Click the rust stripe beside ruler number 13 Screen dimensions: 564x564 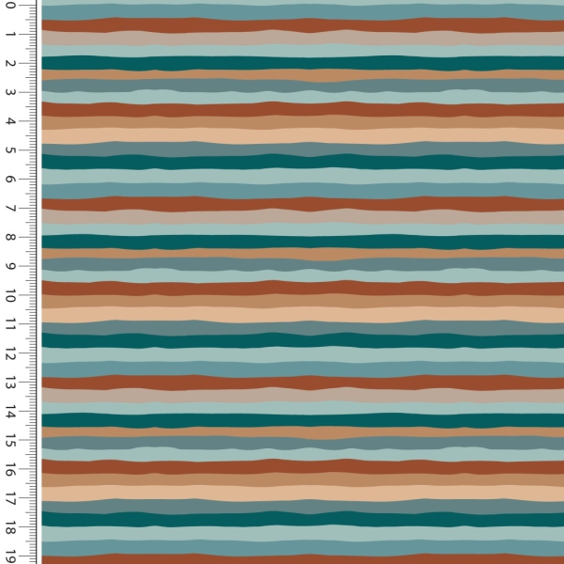pos(301,382)
